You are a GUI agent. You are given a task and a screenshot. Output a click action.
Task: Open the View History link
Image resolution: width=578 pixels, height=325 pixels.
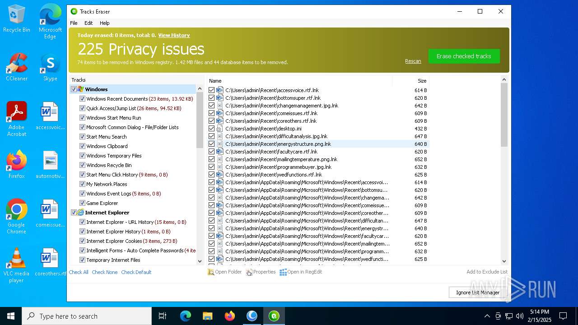174,35
